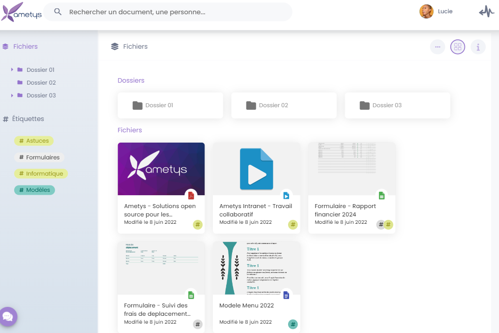499x333 pixels.
Task: Show the information panel icon
Action: [x=478, y=47]
